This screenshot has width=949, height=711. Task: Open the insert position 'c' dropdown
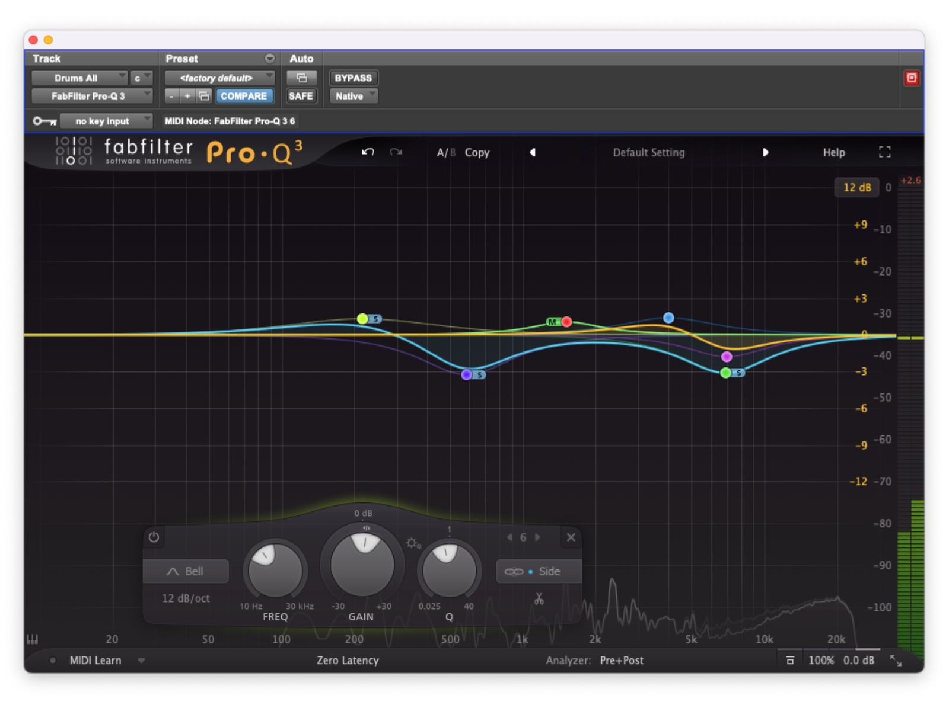pyautogui.click(x=142, y=78)
